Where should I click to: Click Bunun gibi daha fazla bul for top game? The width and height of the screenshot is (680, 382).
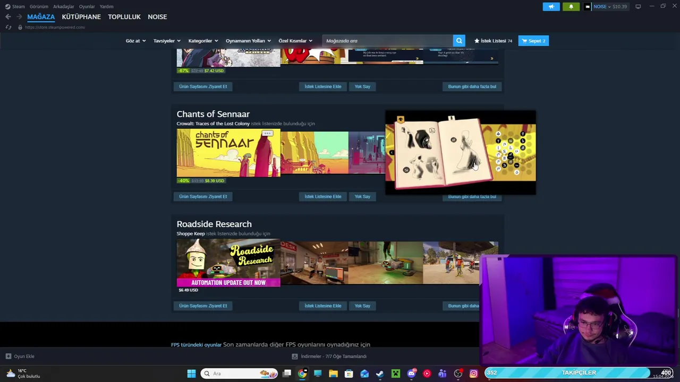(x=472, y=86)
